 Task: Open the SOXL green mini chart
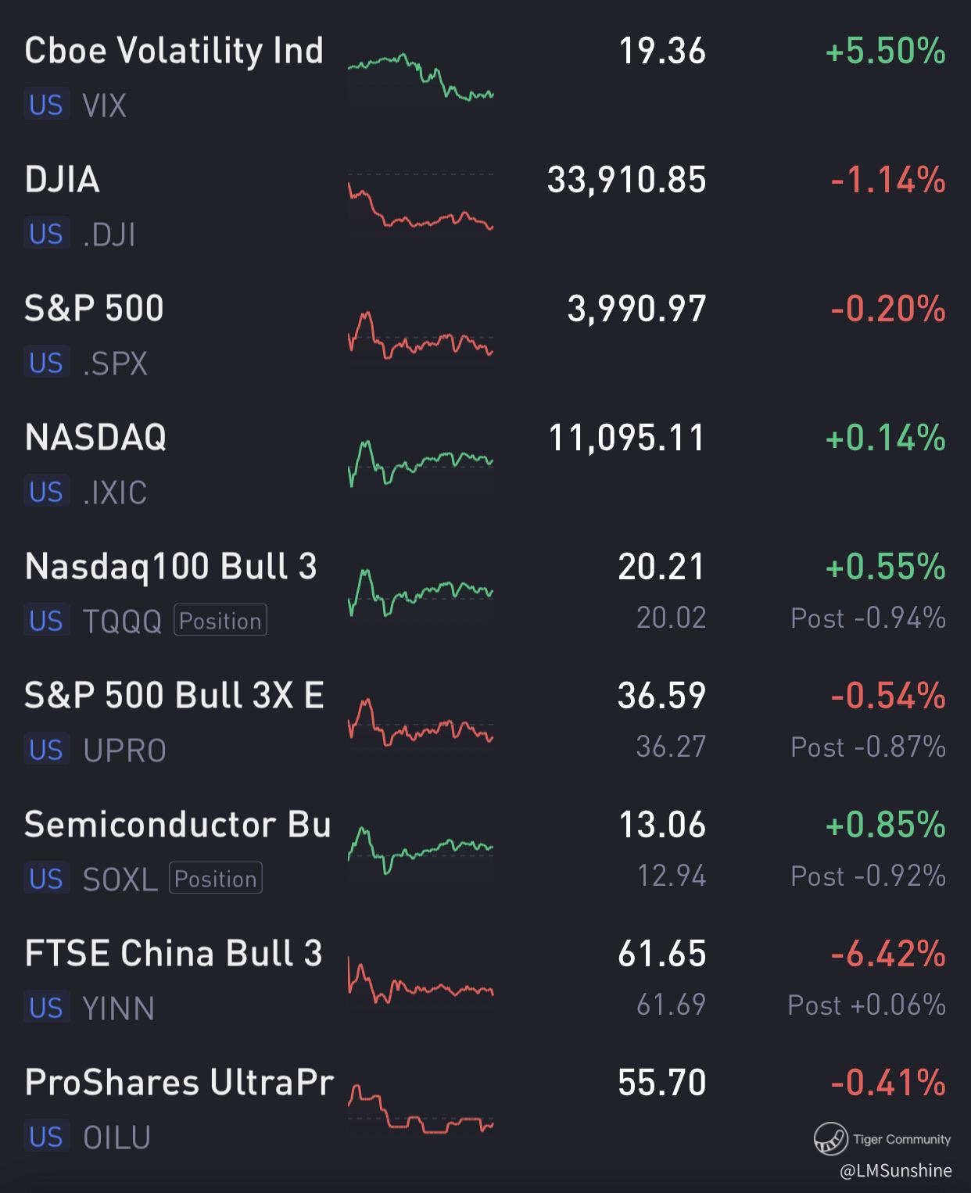tap(421, 850)
